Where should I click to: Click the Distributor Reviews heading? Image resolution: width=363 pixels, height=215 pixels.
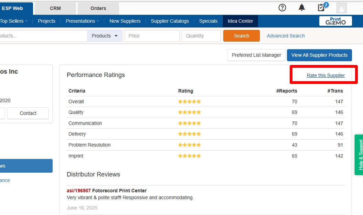[93, 174]
